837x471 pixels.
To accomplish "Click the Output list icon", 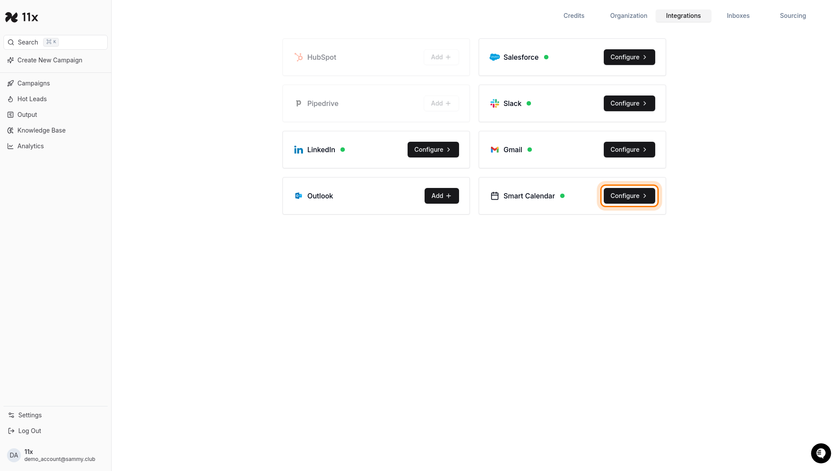I will tap(10, 115).
